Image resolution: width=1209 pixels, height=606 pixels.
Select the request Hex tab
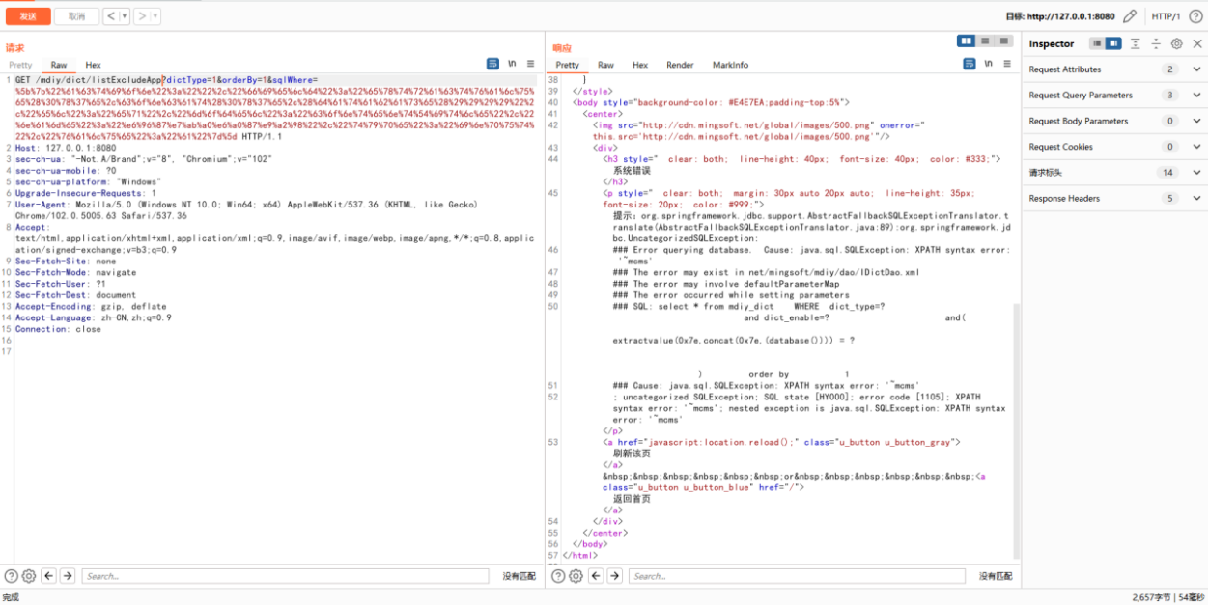coord(93,66)
